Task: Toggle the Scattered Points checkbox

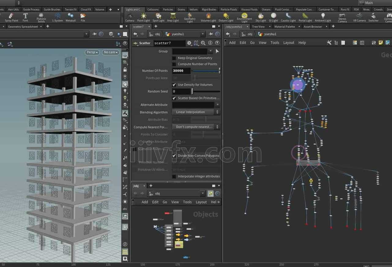Action: pyautogui.click(x=134, y=149)
